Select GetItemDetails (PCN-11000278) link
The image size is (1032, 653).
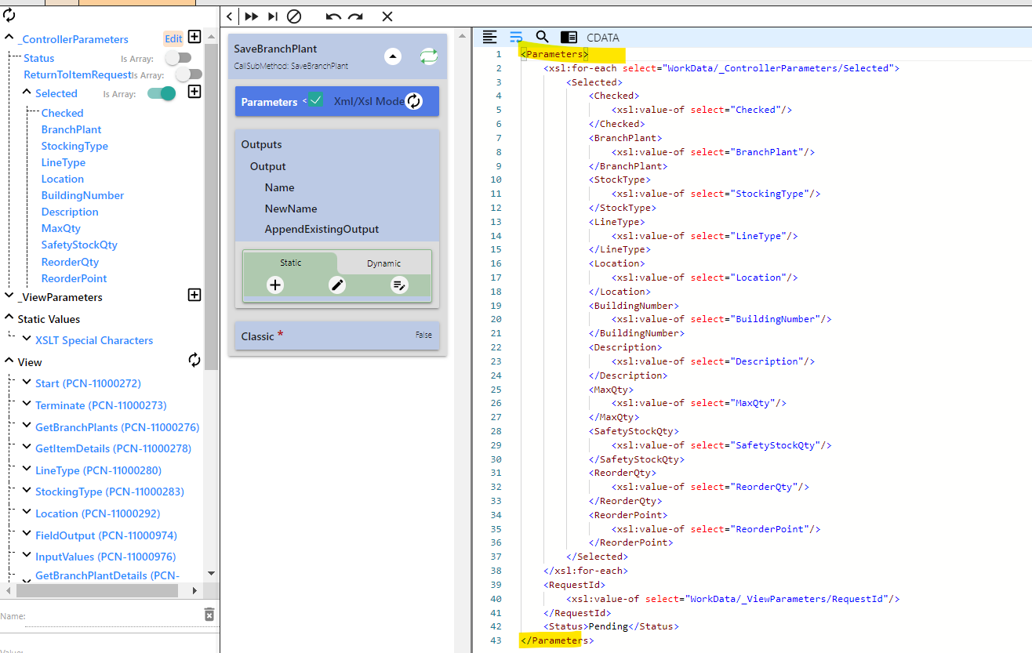(x=113, y=448)
